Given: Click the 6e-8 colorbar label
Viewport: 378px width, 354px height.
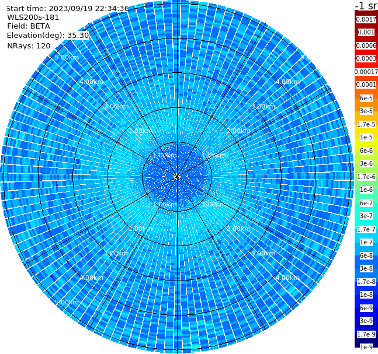Looking at the screenshot, I should [x=366, y=255].
